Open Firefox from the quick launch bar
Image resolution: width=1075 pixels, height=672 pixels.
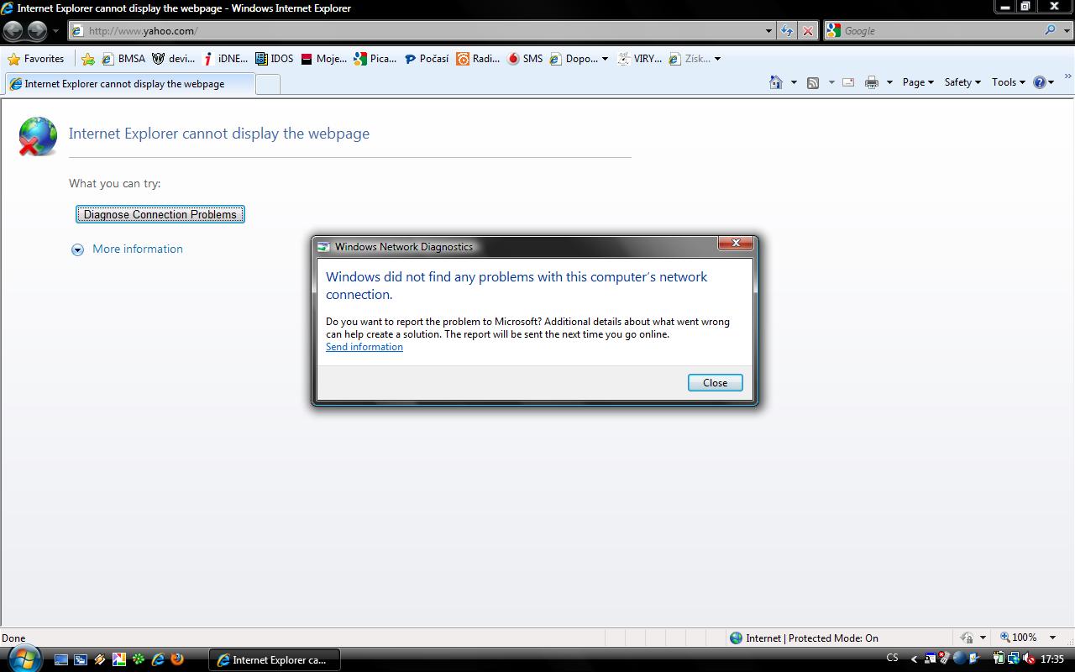click(177, 659)
